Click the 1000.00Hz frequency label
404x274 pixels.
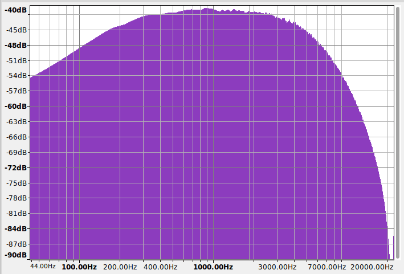tap(213, 267)
